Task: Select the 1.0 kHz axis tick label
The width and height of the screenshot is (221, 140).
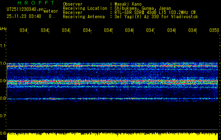Action: (3, 63)
